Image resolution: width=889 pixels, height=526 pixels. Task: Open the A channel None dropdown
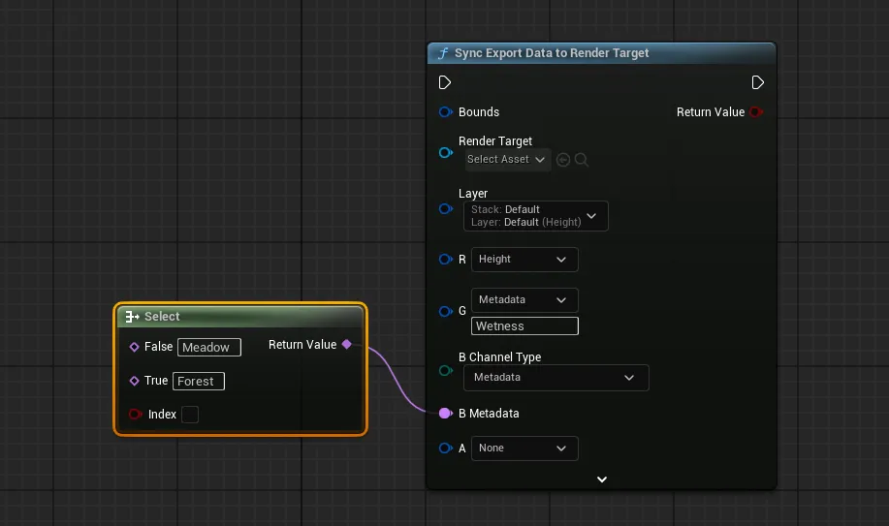[x=524, y=449]
